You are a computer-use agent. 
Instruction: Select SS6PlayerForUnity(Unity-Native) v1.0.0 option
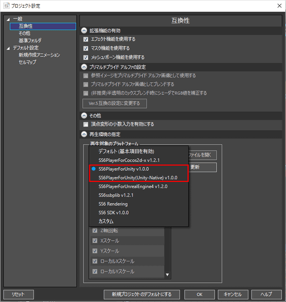point(138,177)
